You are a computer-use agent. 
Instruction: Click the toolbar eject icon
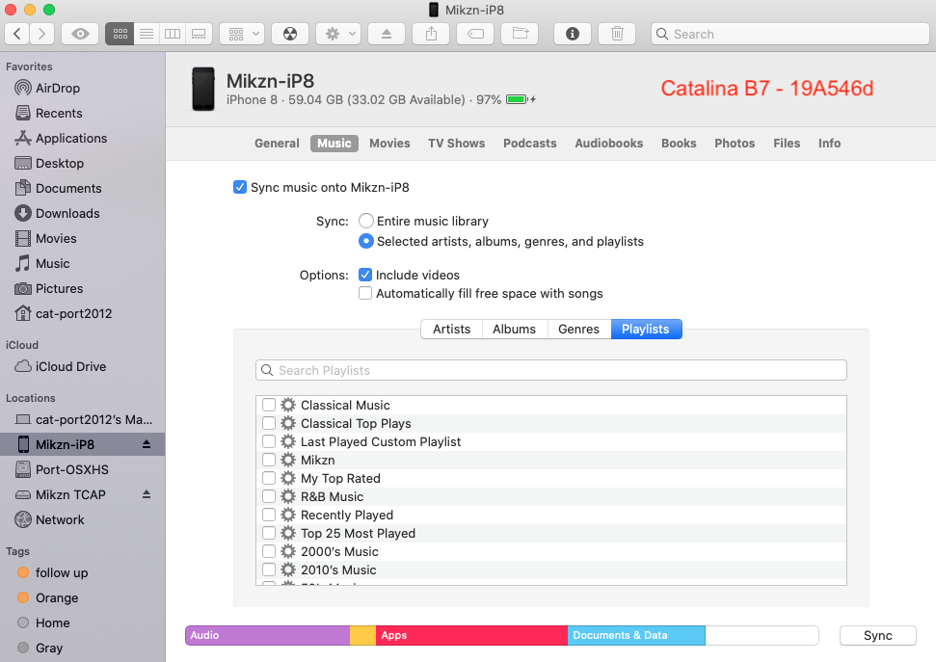coord(387,34)
